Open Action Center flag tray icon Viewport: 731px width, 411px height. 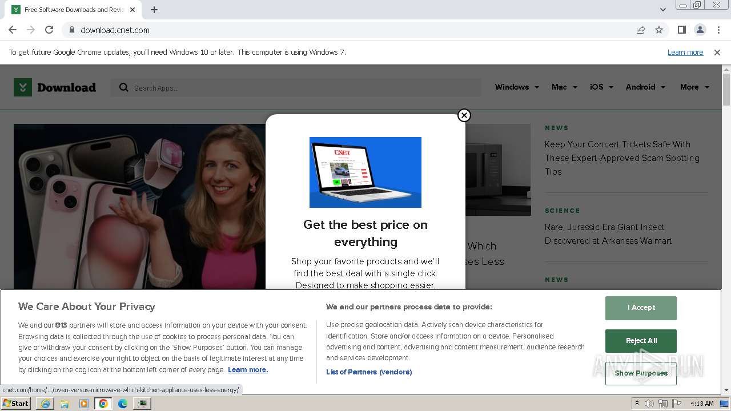click(x=677, y=404)
